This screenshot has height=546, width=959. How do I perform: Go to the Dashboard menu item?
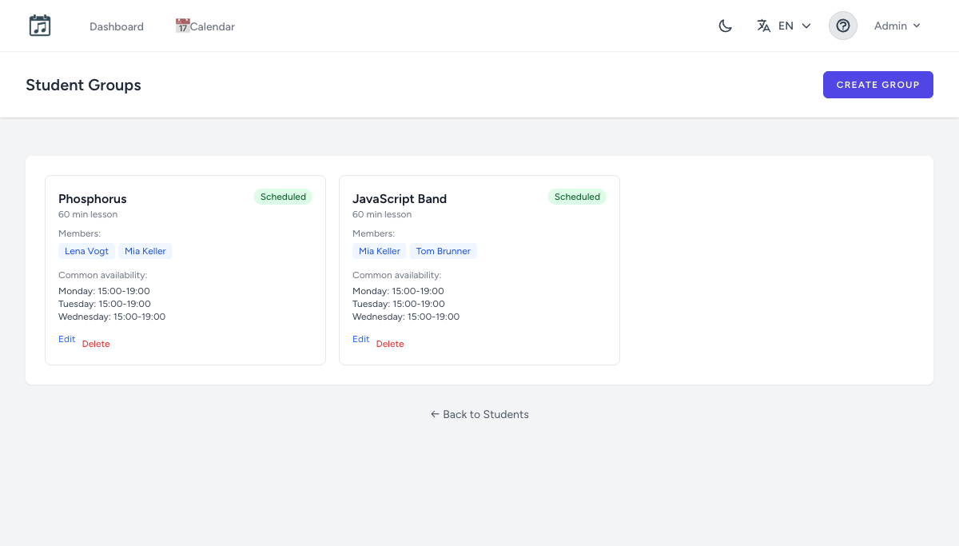click(x=117, y=26)
